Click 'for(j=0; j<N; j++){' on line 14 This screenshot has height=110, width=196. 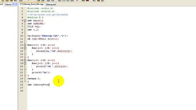46,48
